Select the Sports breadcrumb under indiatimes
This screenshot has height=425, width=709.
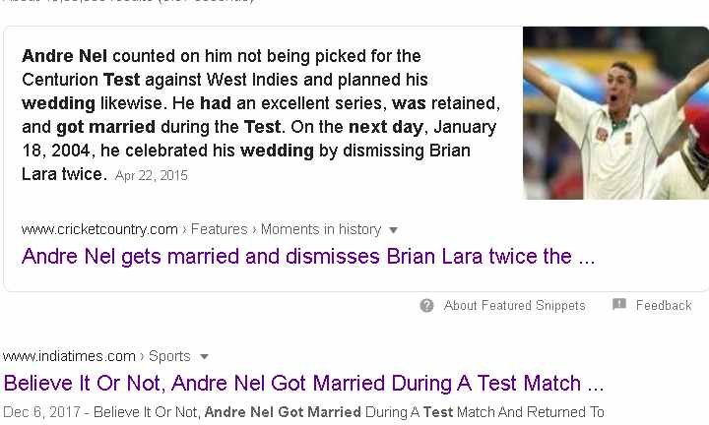(169, 356)
